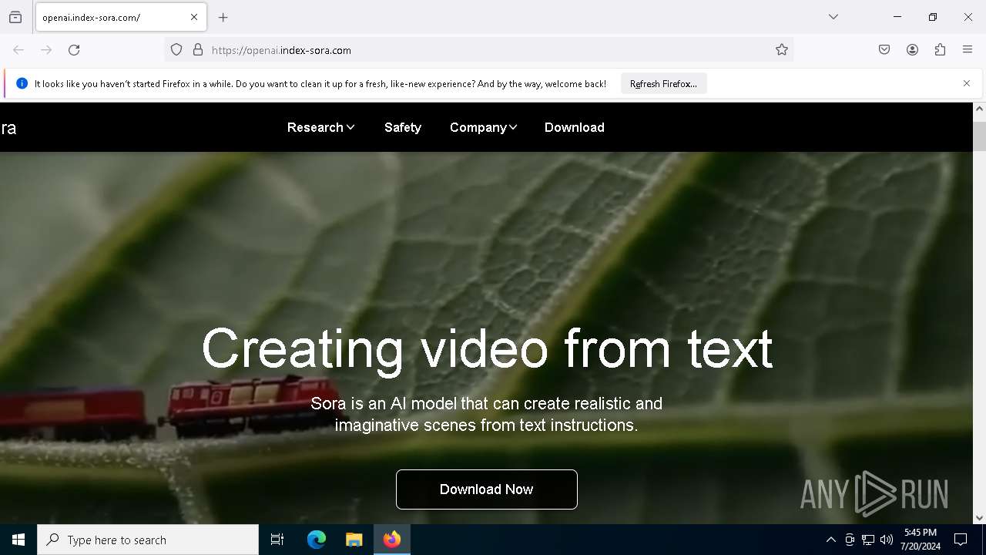Expand the list all tabs chevron
Screen dimensions: 986x555
click(833, 17)
